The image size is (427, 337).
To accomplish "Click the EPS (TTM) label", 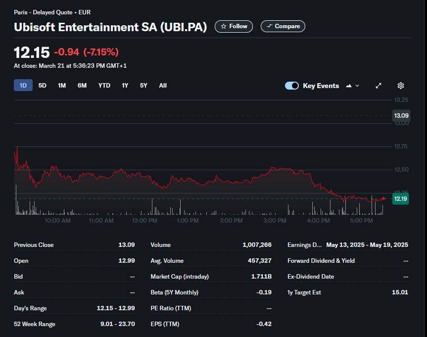I will point(165,324).
